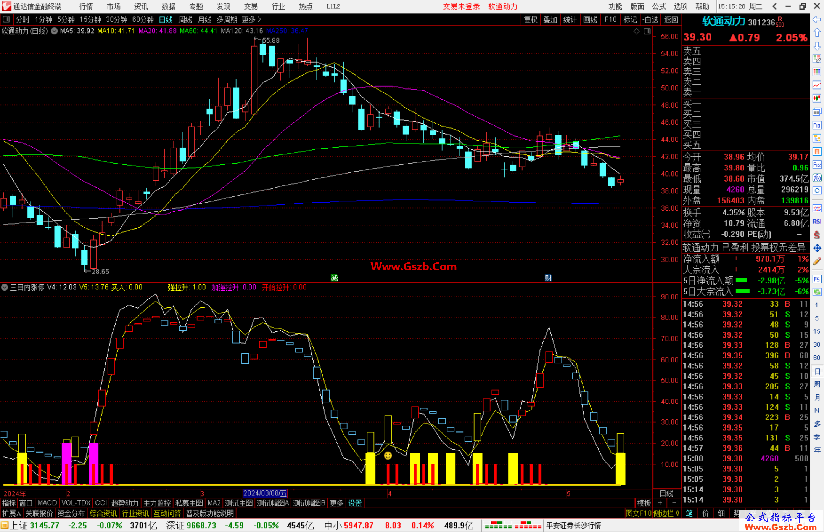Click the panel icon left of 分时

pyautogui.click(x=6, y=19)
